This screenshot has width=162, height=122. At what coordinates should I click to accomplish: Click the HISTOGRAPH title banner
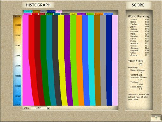38,5
